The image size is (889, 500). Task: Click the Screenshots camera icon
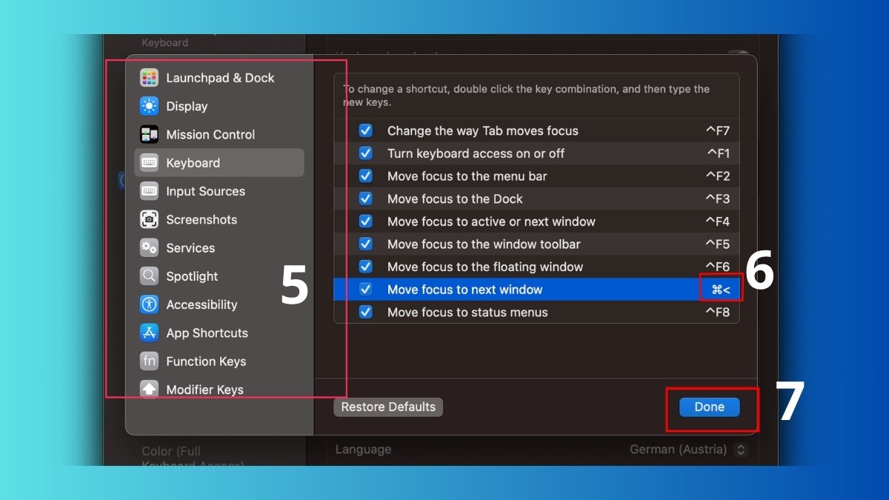(x=150, y=219)
